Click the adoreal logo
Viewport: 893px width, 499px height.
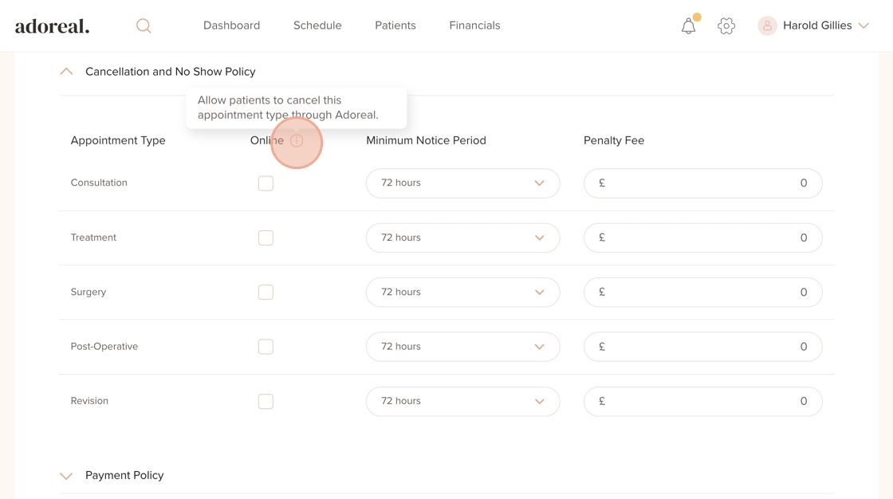tap(53, 26)
